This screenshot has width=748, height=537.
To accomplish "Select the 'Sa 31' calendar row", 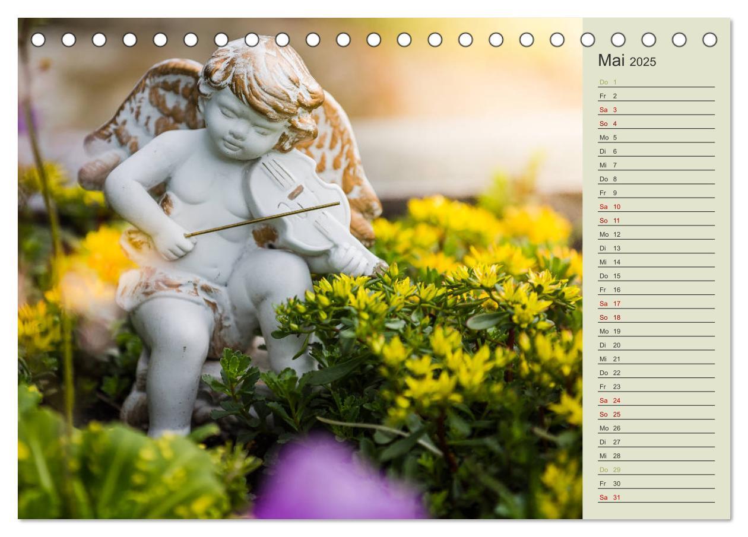I will coord(656,497).
